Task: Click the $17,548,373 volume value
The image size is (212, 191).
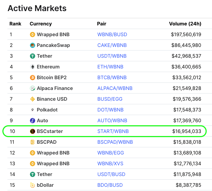Action: [187, 110]
